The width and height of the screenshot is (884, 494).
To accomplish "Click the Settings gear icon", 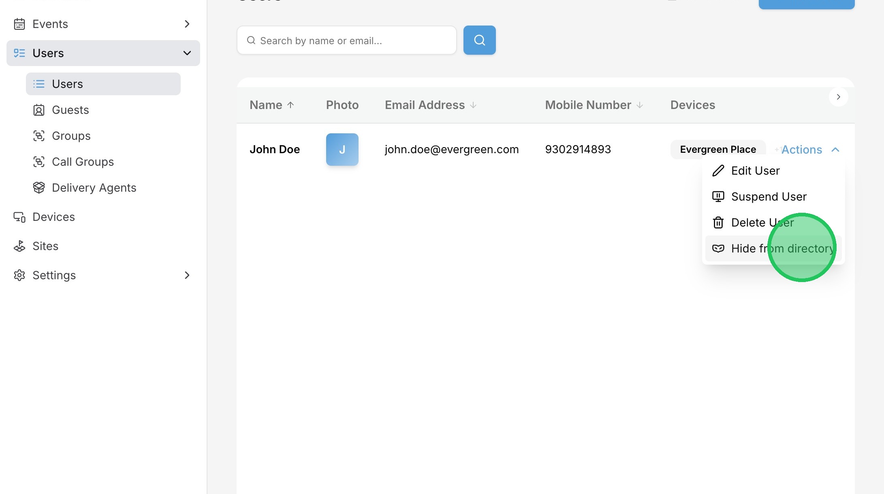I will tap(19, 275).
